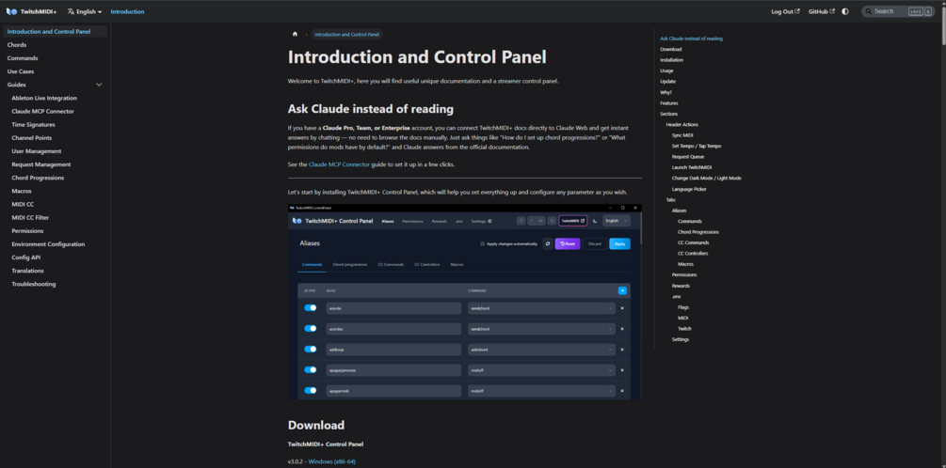
Task: Jump to Ask Claude instead of reading
Action: tap(692, 39)
